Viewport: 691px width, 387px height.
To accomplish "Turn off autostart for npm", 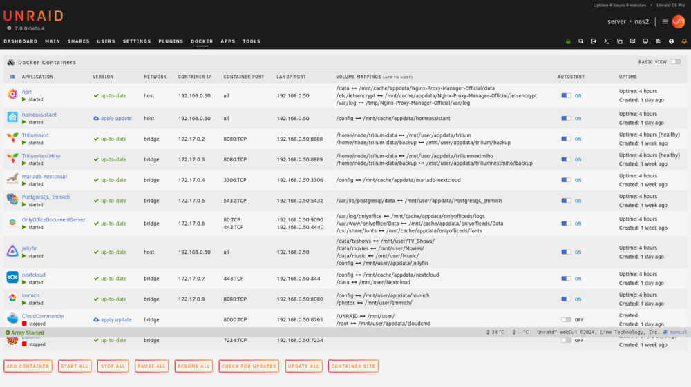I will (x=567, y=95).
